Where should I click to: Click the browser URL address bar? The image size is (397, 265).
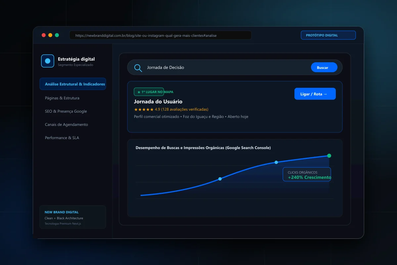(160, 35)
